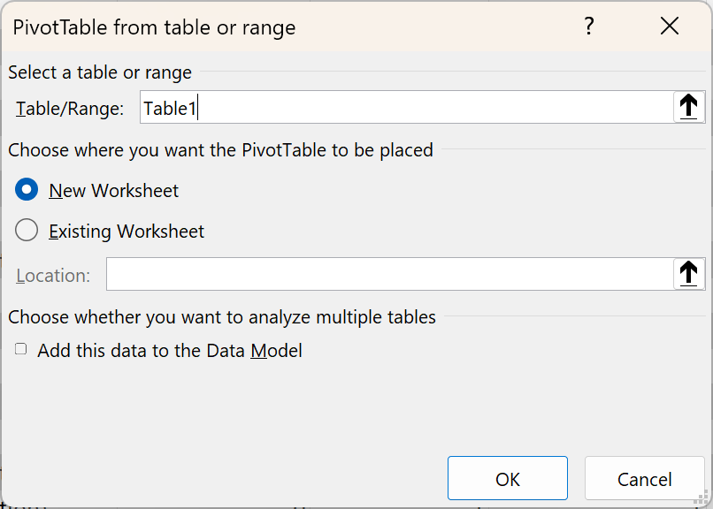Click the Location field label
713x509 pixels.
point(53,275)
